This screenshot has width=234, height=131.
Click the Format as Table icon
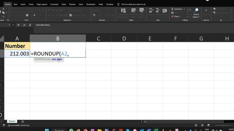[133, 11]
